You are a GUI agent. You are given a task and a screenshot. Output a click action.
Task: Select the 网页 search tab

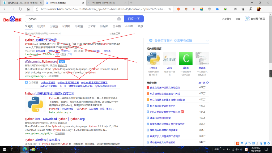(29, 26)
